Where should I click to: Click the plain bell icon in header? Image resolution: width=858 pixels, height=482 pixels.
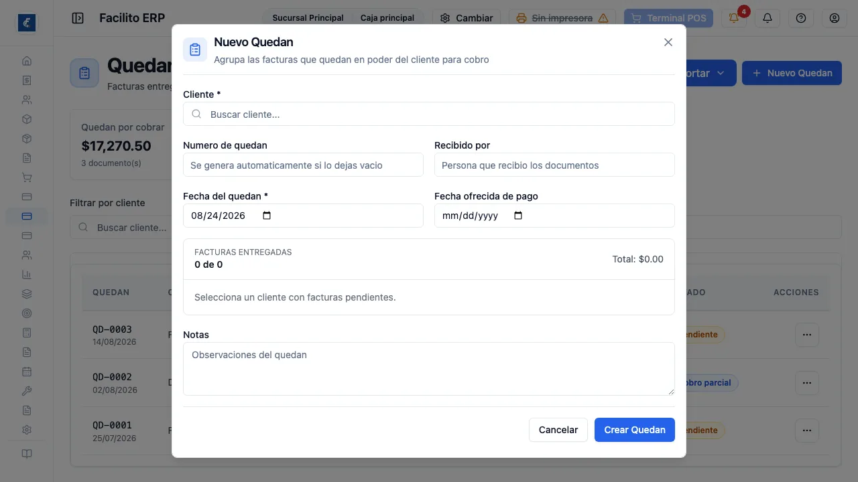768,18
